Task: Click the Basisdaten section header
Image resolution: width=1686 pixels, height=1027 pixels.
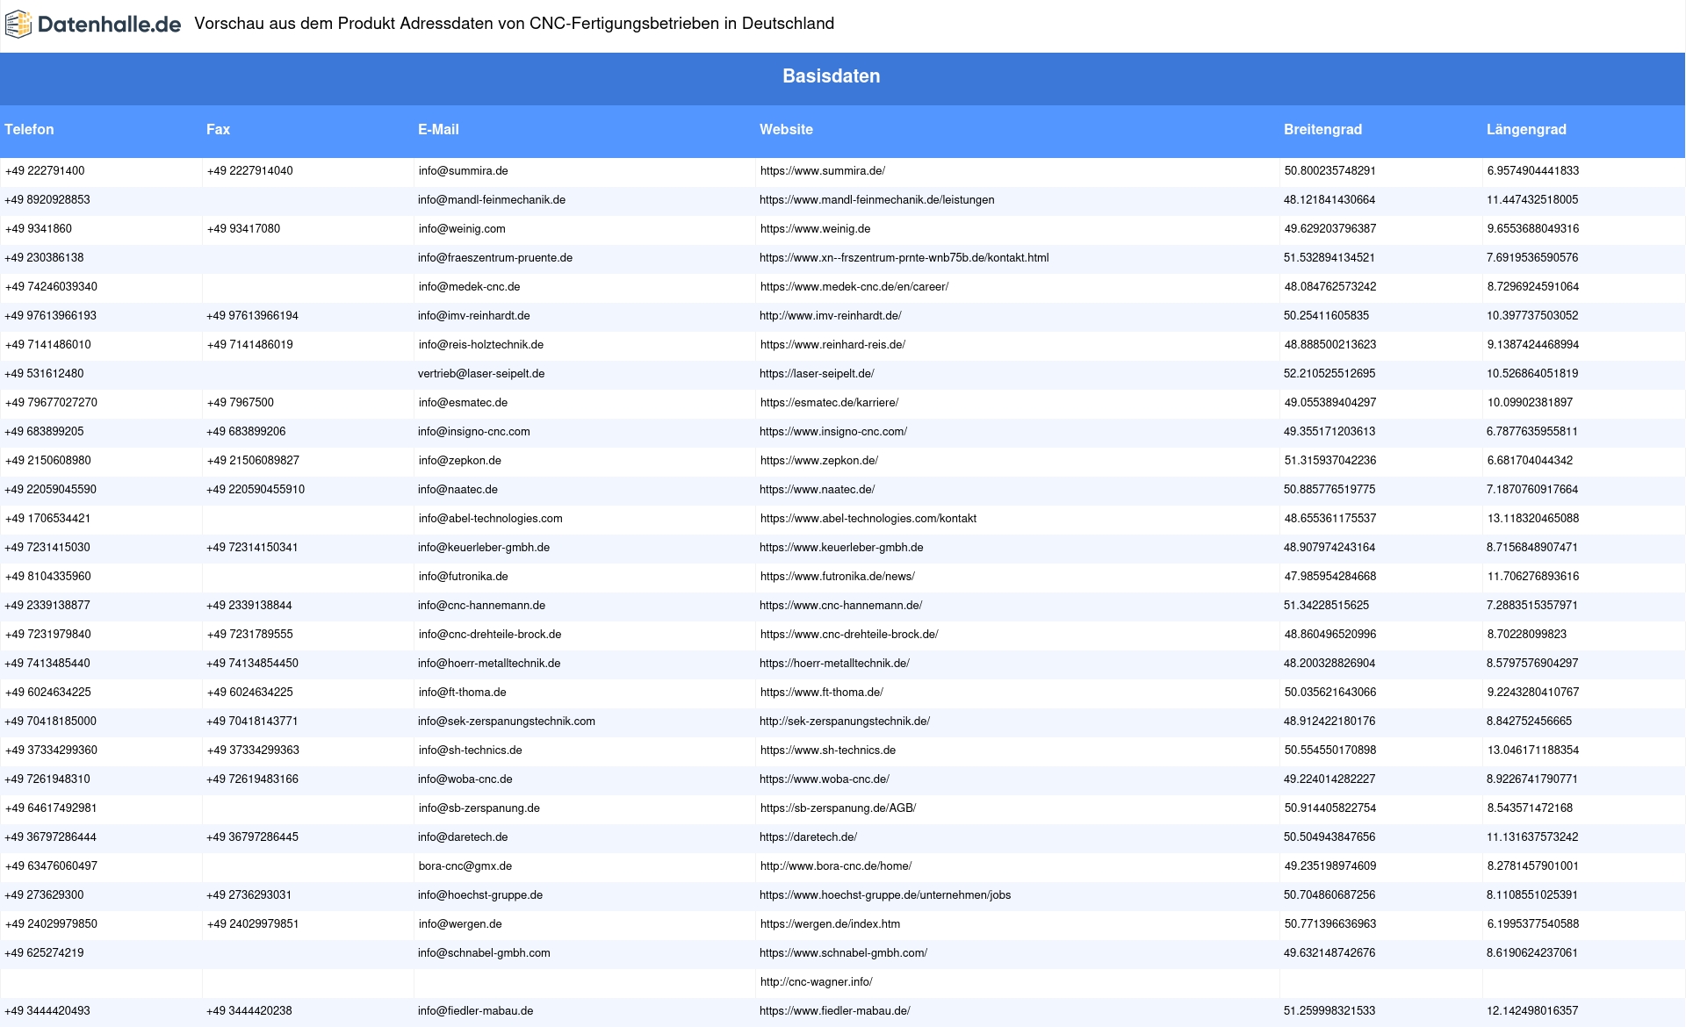Action: pos(832,76)
